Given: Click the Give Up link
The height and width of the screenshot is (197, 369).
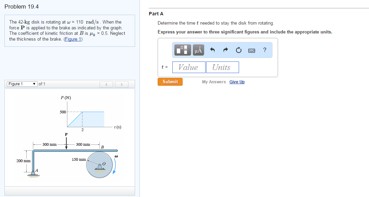Looking at the screenshot, I should point(237,82).
